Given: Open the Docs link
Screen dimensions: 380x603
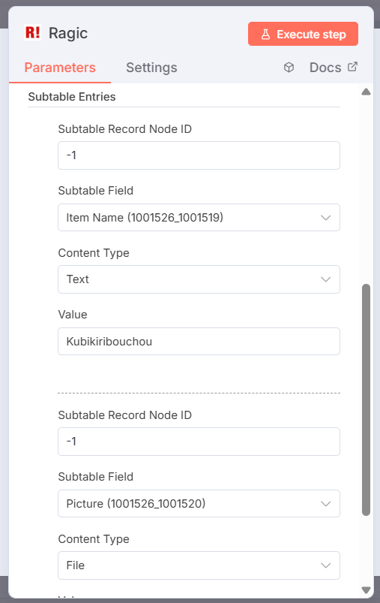Looking at the screenshot, I should [x=325, y=68].
